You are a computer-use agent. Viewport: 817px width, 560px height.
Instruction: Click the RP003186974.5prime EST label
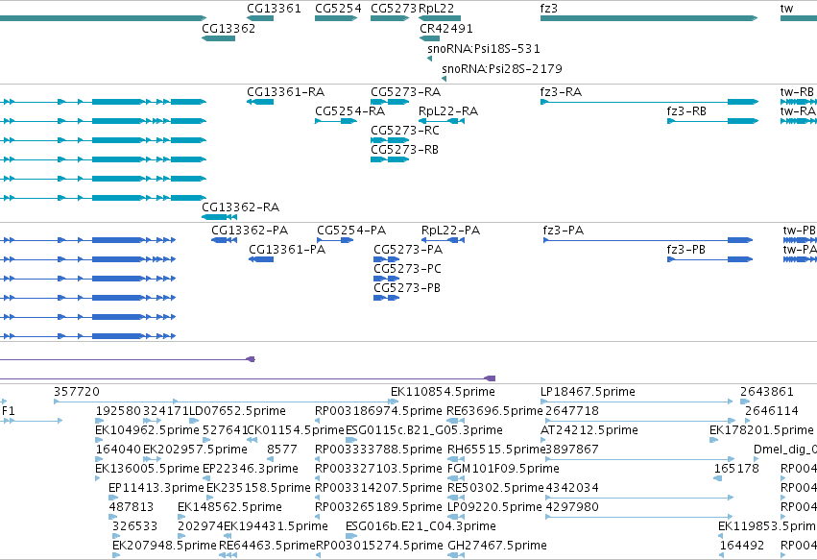pyautogui.click(x=378, y=411)
